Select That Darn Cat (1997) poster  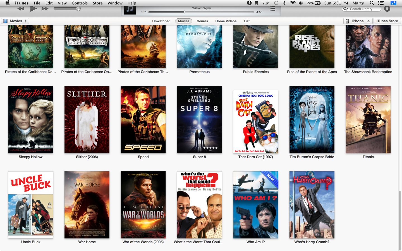256,122
